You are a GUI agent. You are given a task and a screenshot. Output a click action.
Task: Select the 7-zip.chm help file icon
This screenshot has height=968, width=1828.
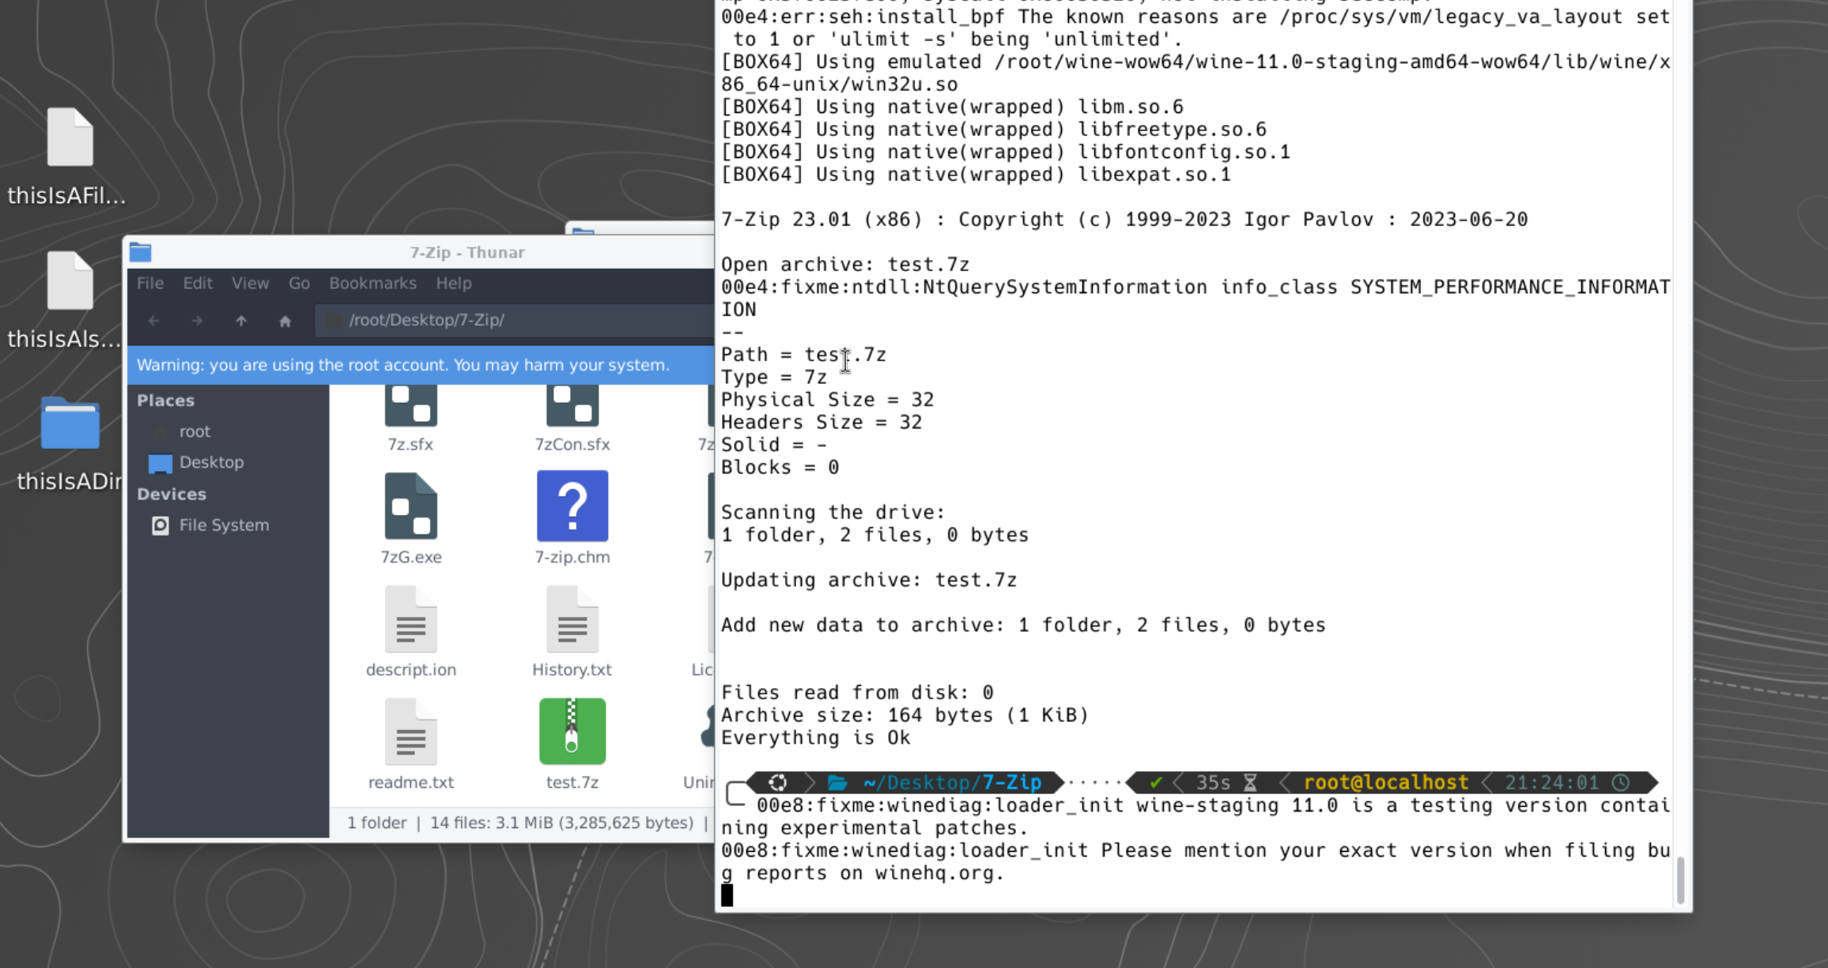pos(572,507)
